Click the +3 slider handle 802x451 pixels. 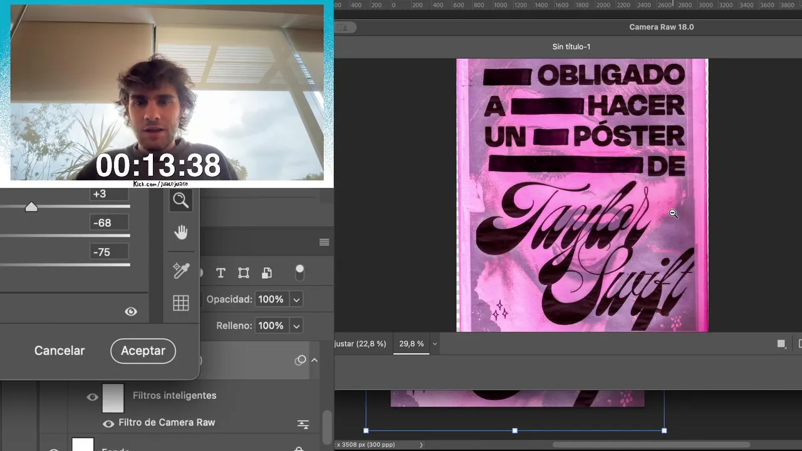tap(31, 207)
